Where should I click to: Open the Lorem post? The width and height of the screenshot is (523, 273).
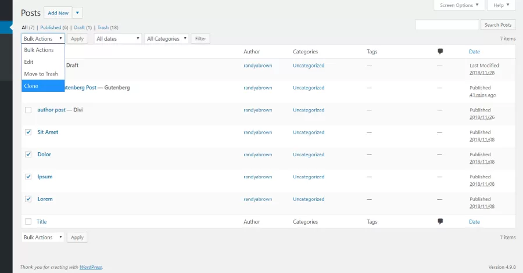point(45,199)
